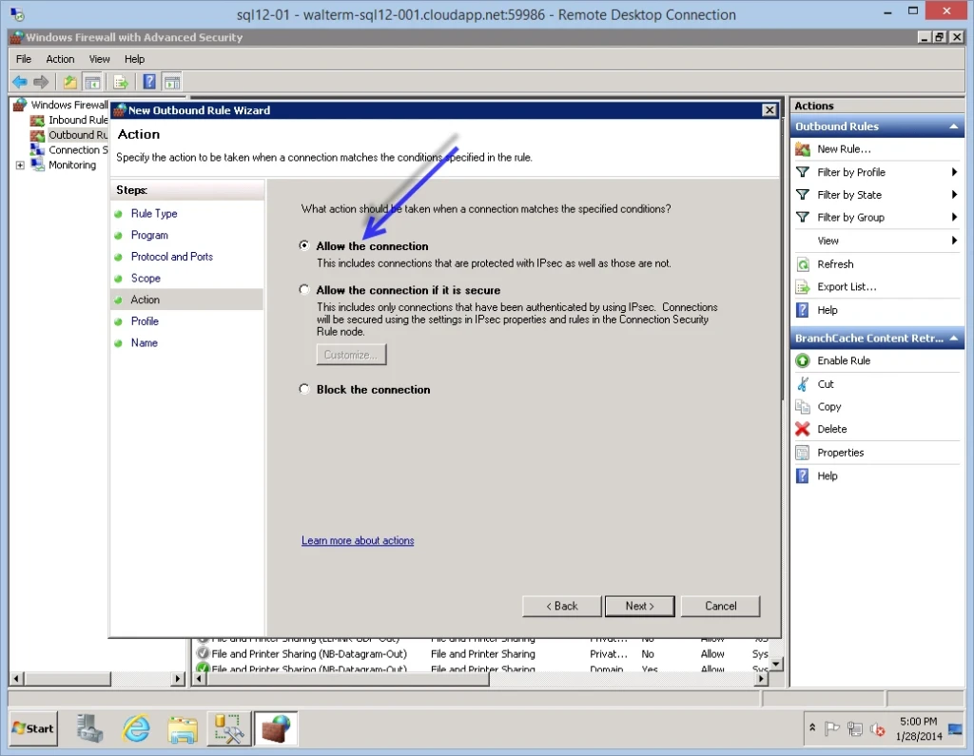Click the Refresh icon in Actions pane
Screen dimensions: 974x756
(803, 264)
